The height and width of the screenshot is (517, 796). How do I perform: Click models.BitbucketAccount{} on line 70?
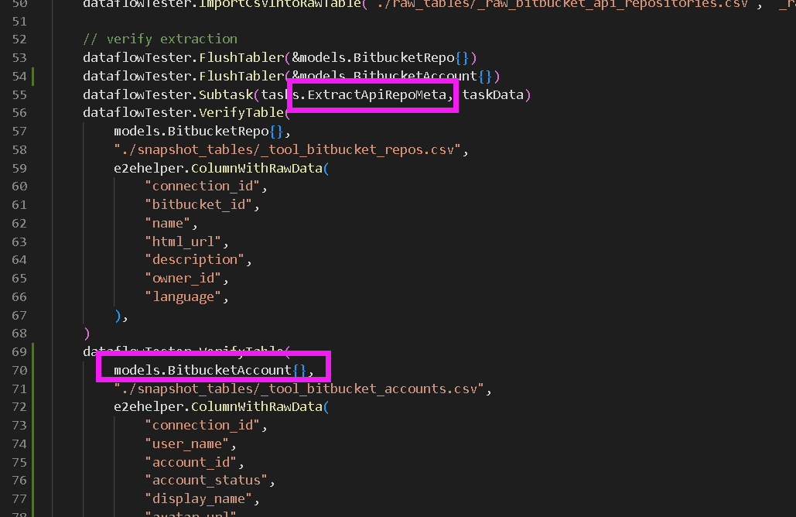pos(210,370)
